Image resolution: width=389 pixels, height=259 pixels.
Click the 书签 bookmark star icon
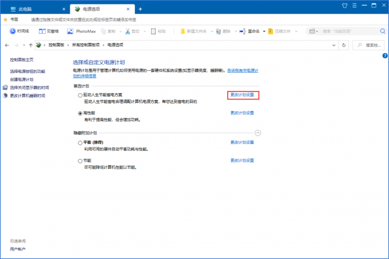click(x=6, y=19)
